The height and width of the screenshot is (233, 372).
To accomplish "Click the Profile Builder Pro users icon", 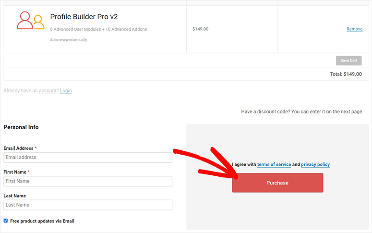I will [31, 21].
